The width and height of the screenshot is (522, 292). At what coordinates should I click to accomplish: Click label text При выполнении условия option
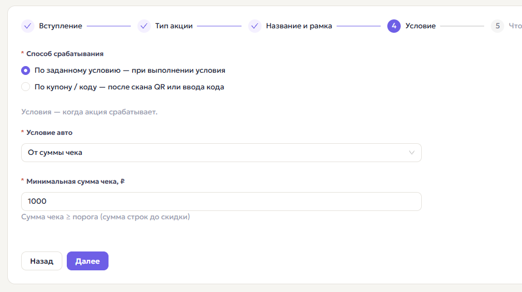click(130, 71)
